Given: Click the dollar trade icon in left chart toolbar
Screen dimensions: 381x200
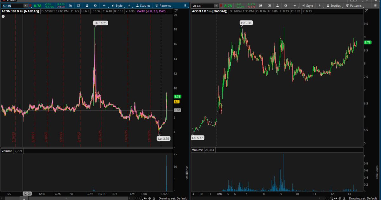Looking at the screenshot, I should point(129,6).
